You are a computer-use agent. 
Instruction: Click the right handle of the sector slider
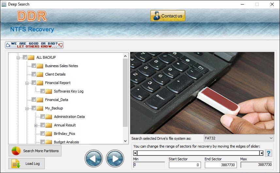coord(261,153)
